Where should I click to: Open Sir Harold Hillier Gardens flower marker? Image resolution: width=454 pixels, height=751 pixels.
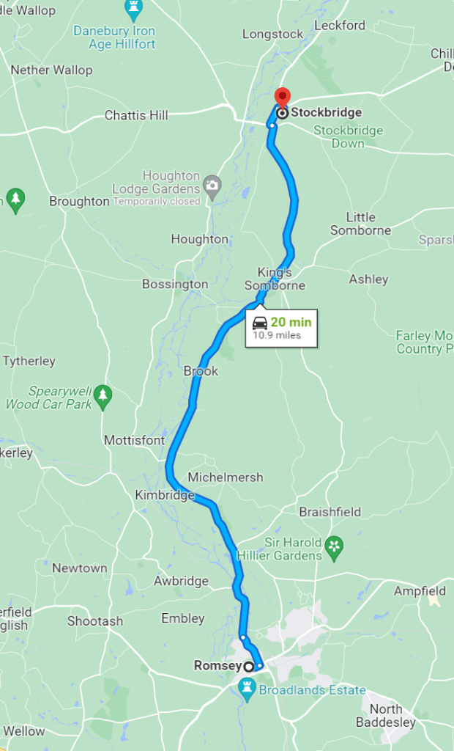point(334,549)
